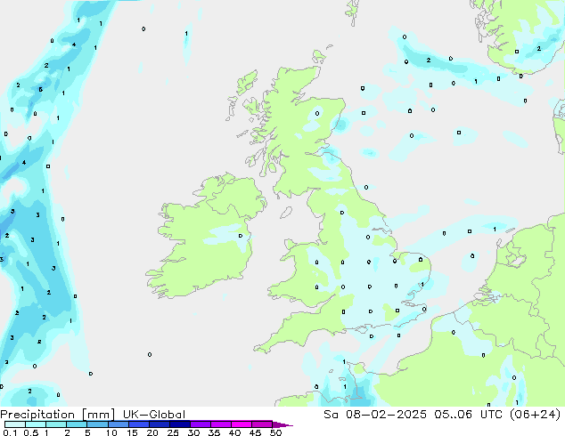Click legend label '30'
This screenshot has height=436, width=565.
[x=193, y=432]
